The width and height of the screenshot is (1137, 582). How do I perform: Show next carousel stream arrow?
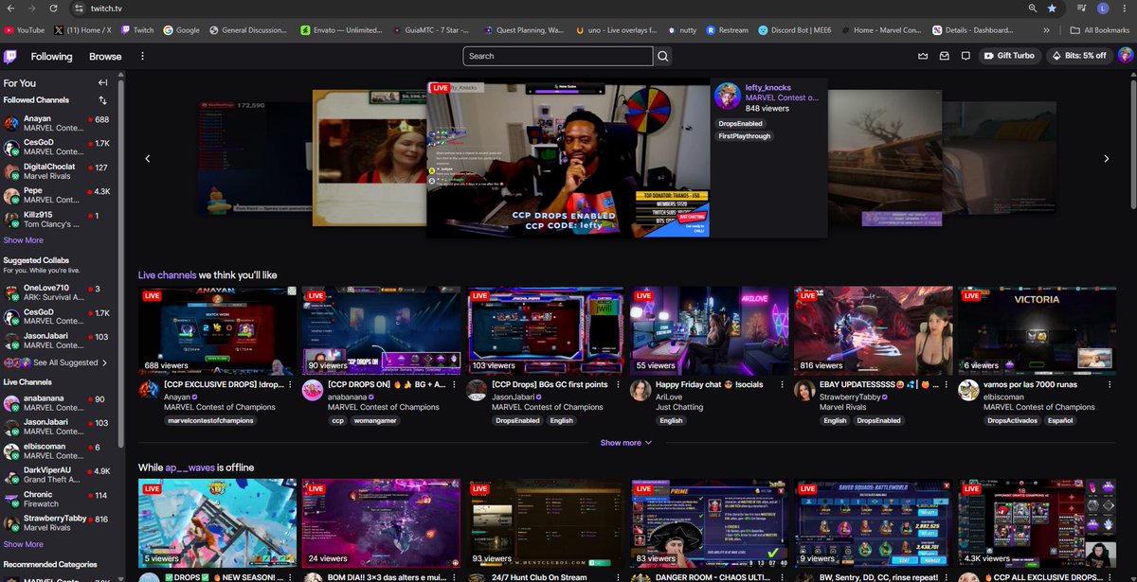click(1106, 158)
